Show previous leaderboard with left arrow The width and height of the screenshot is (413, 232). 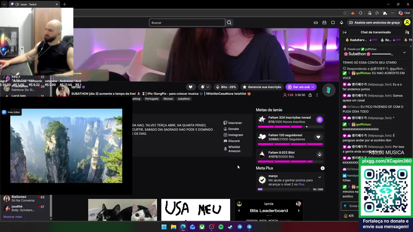tap(239, 211)
